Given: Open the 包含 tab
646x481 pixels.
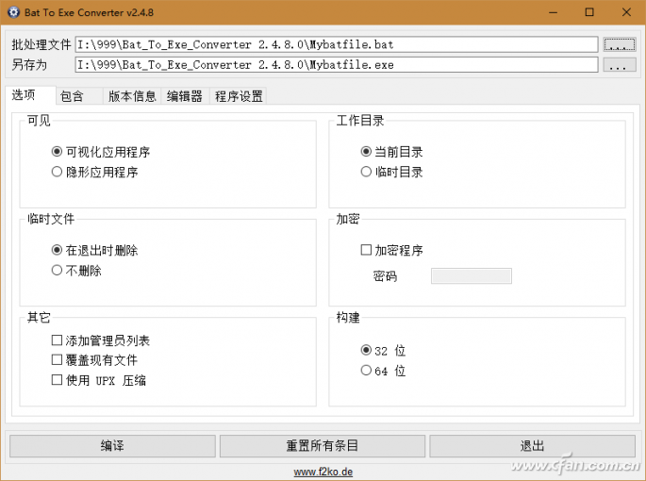Looking at the screenshot, I should 78,96.
